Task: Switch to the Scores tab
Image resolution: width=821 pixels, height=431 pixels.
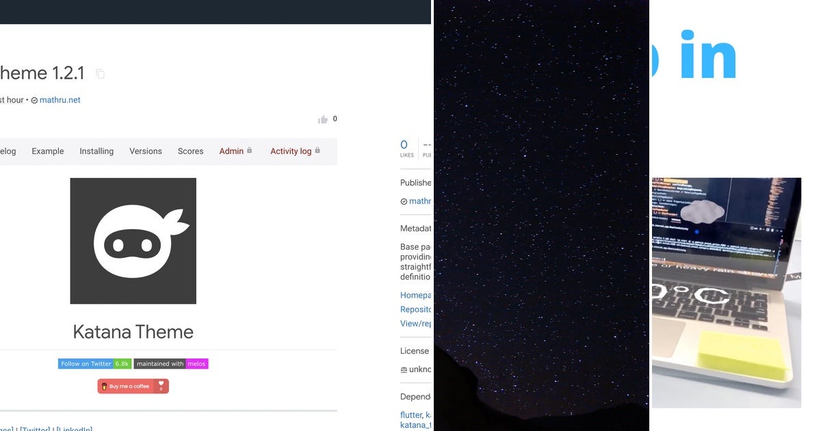Action: pos(190,151)
